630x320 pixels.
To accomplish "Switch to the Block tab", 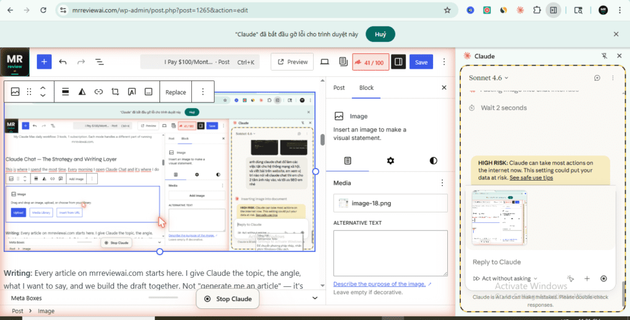I will (x=367, y=88).
